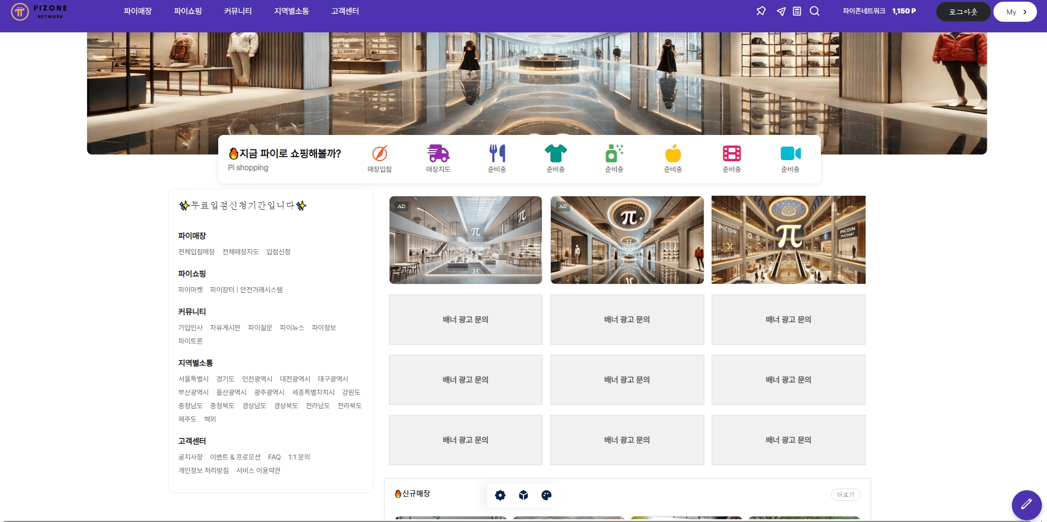The image size is (1047, 522).
Task: Select the green t-shirt category icon
Action: coord(555,153)
